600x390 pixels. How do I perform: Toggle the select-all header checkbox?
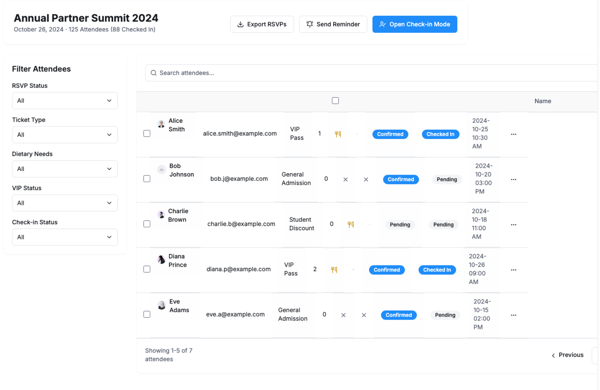pos(335,101)
